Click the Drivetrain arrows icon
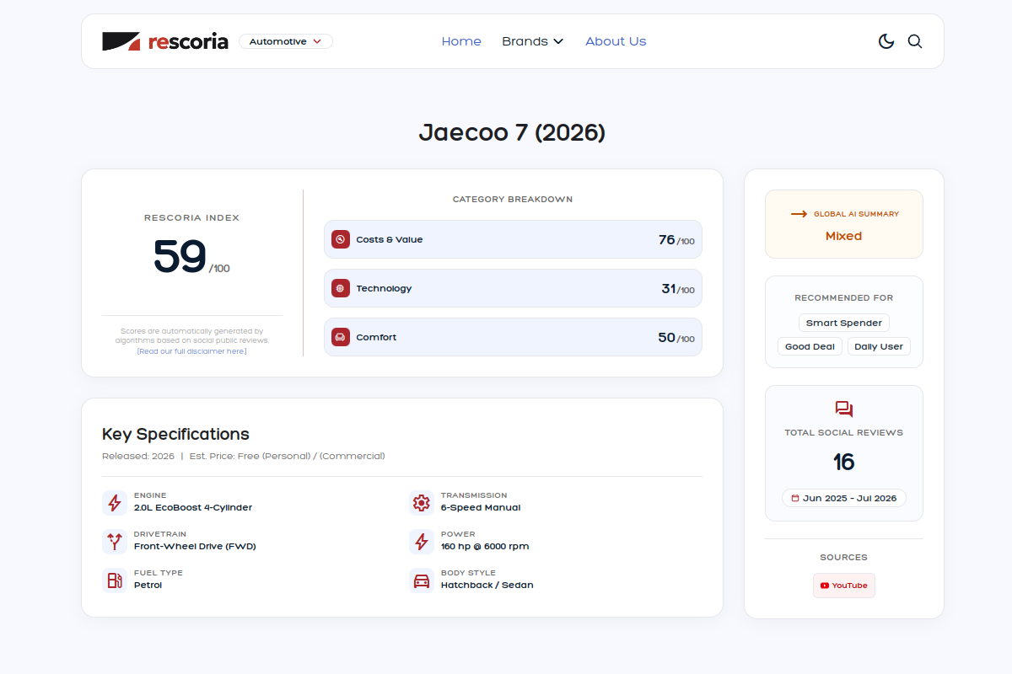Image resolution: width=1012 pixels, height=674 pixels. 115,542
